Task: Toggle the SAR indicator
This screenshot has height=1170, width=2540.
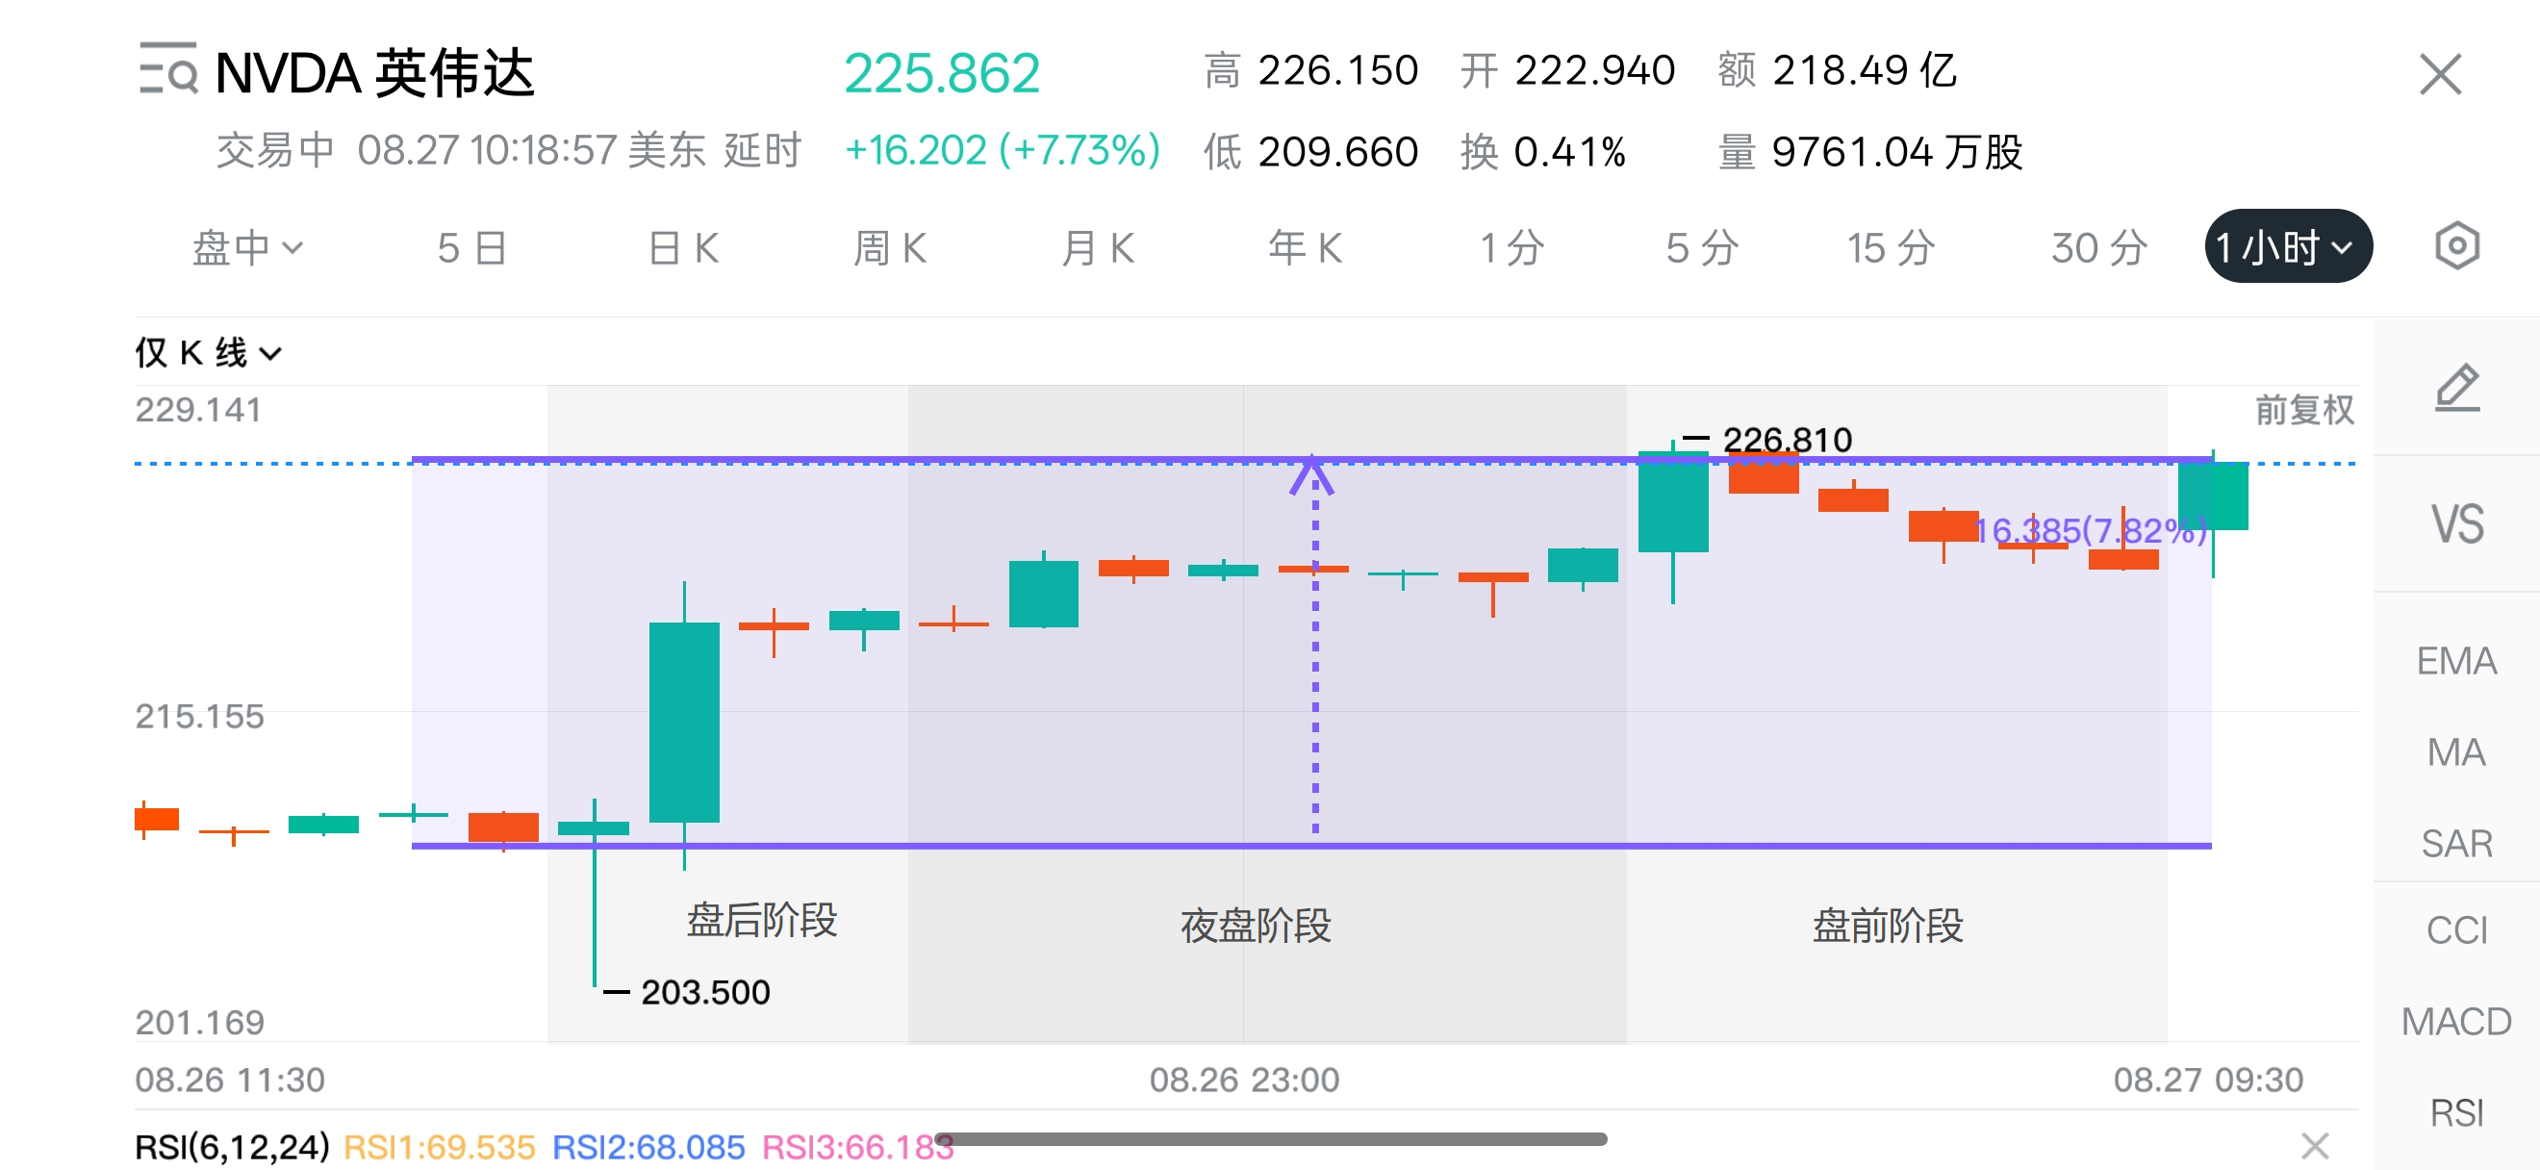Action: point(2456,844)
